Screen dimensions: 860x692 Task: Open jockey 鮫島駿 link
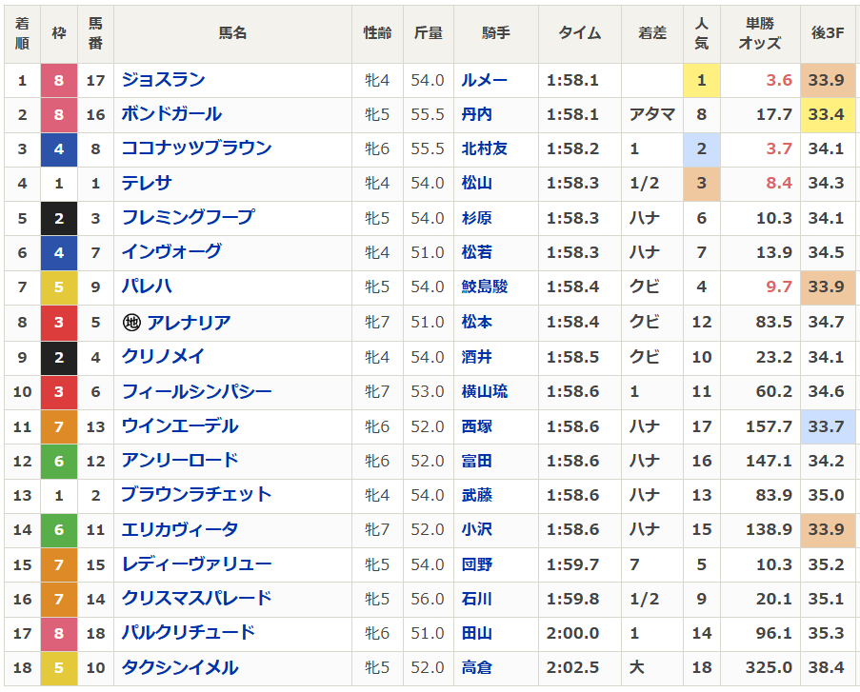point(485,287)
